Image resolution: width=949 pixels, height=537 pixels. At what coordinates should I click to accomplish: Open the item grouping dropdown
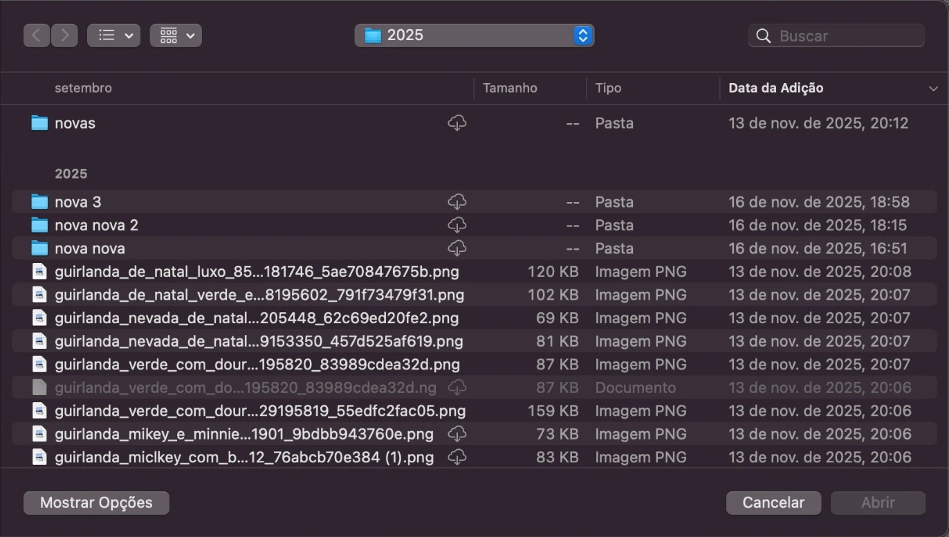(176, 35)
